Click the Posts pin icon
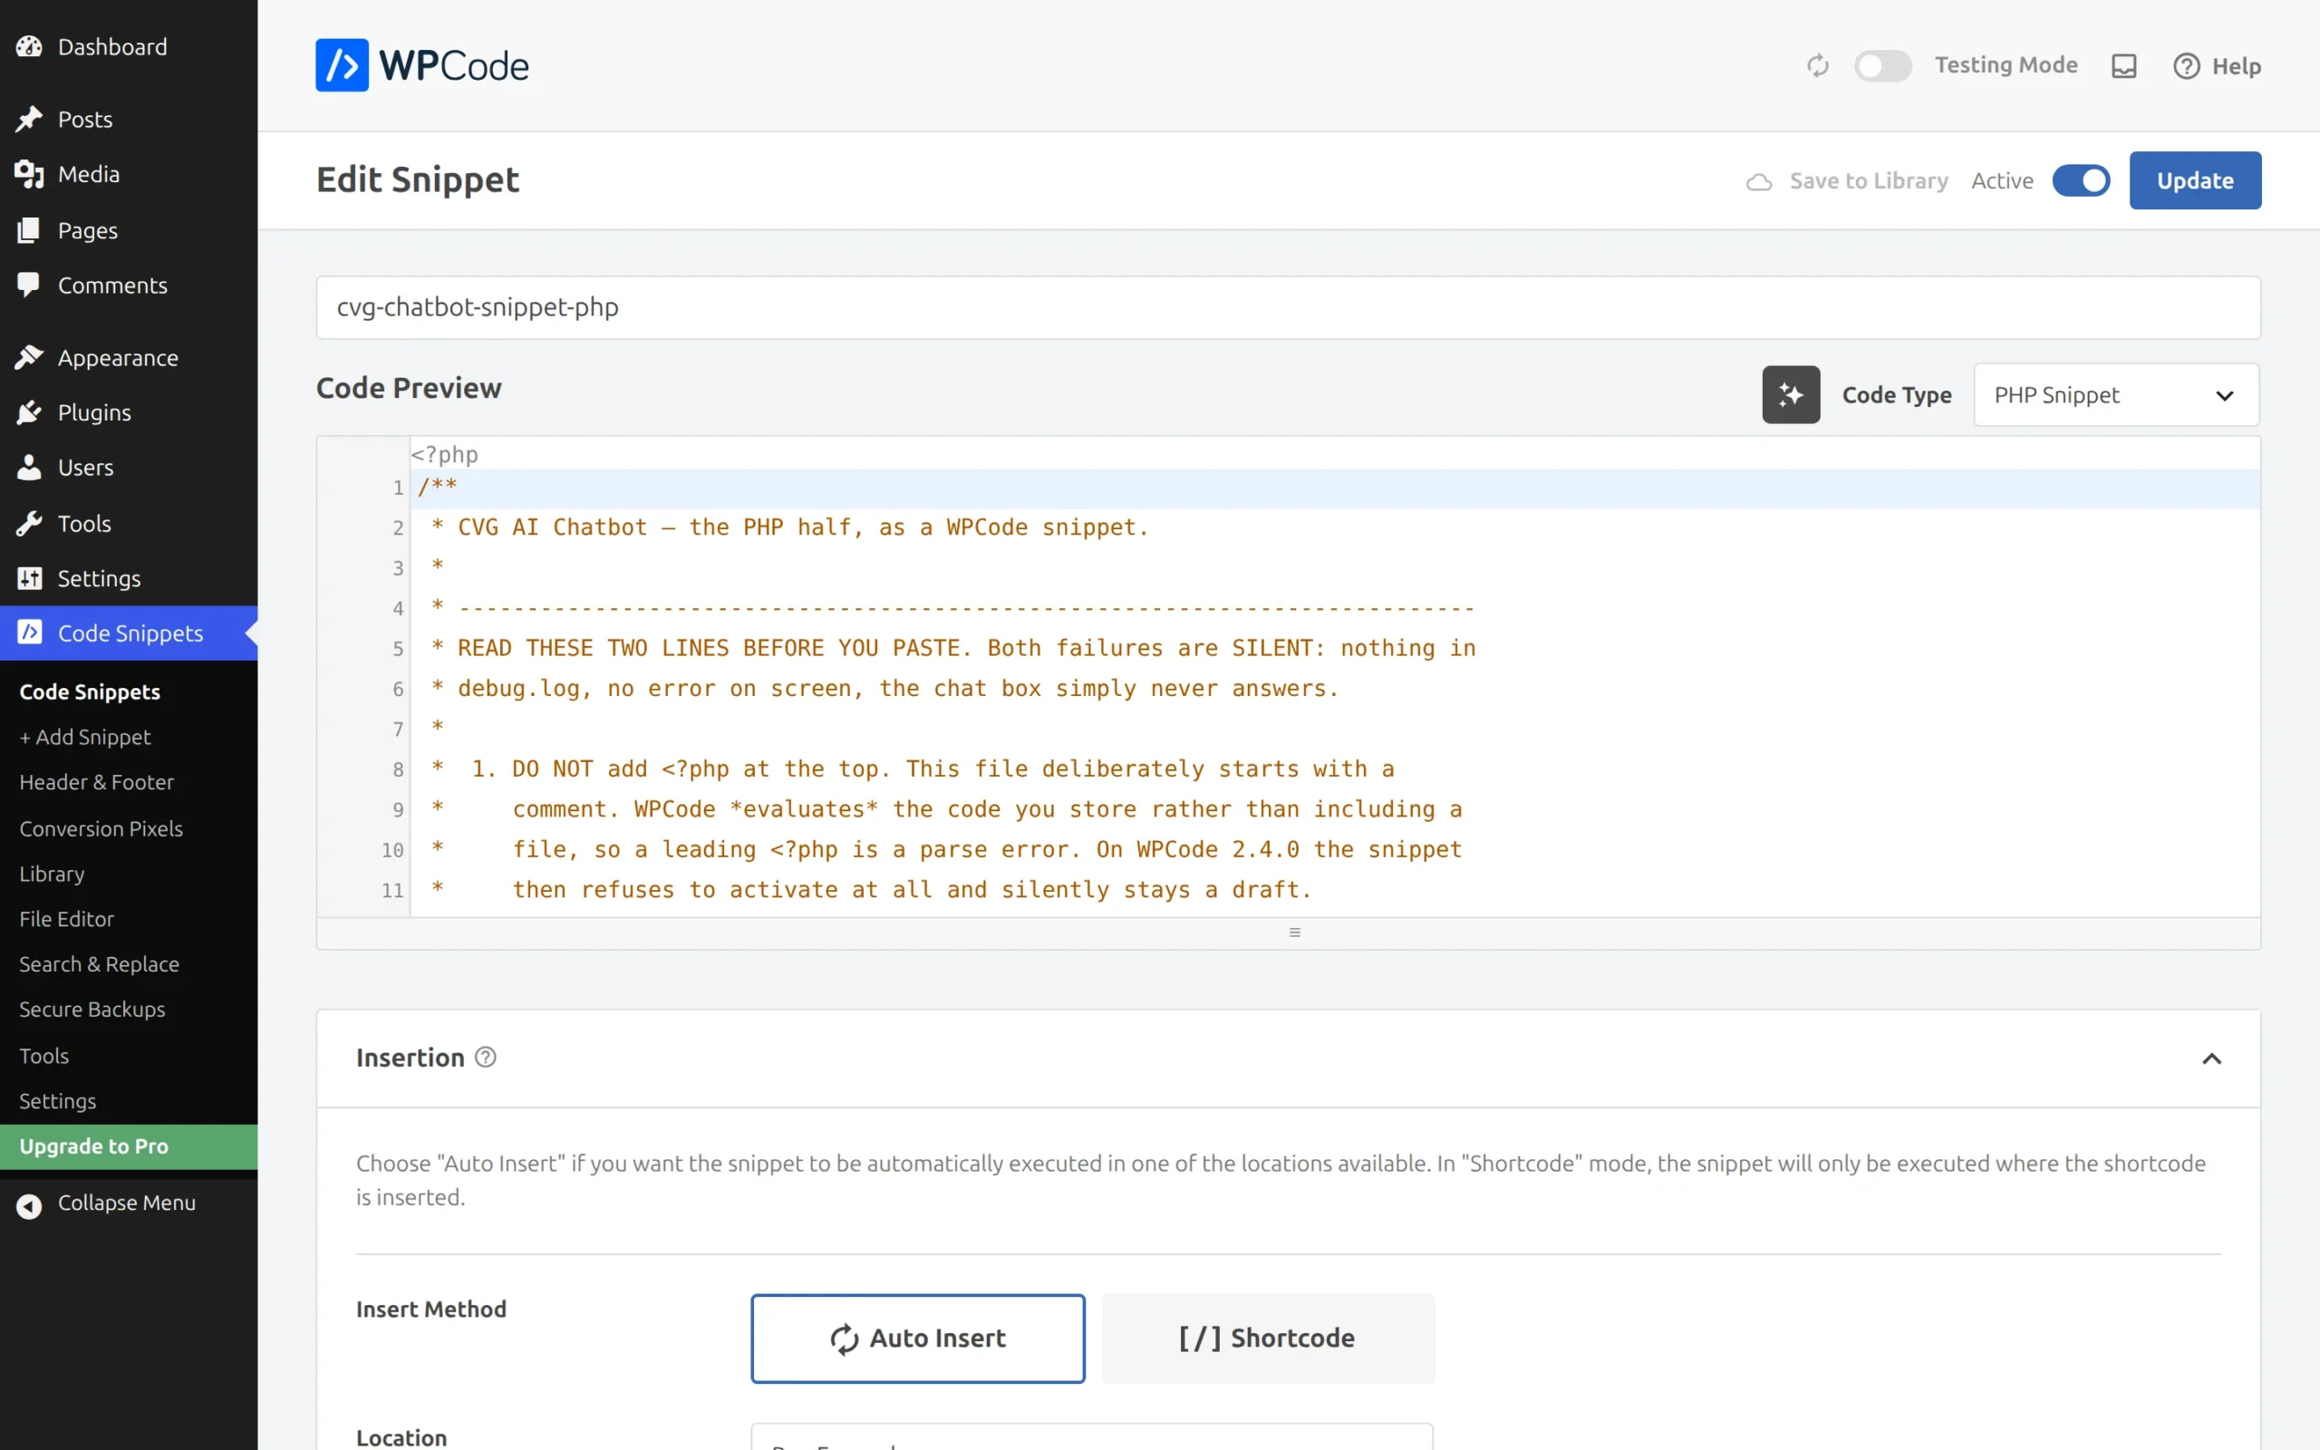This screenshot has height=1450, width=2320. click(29, 119)
